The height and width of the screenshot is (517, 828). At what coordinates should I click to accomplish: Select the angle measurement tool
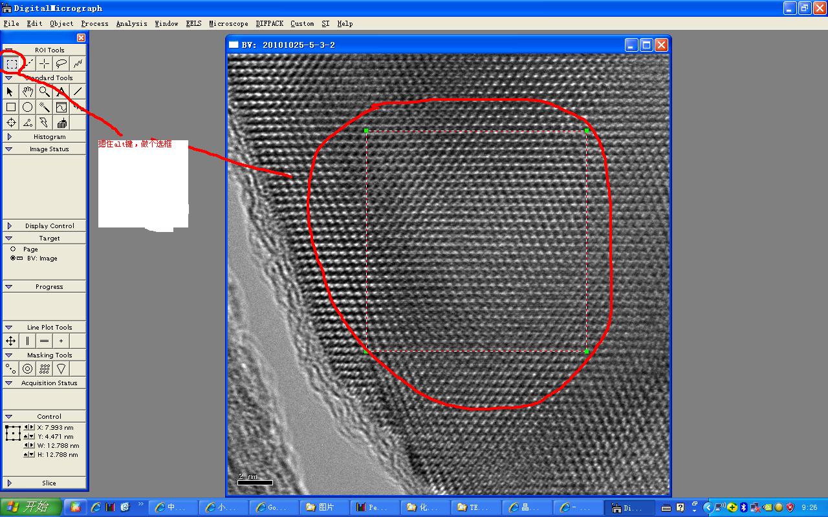tap(27, 122)
